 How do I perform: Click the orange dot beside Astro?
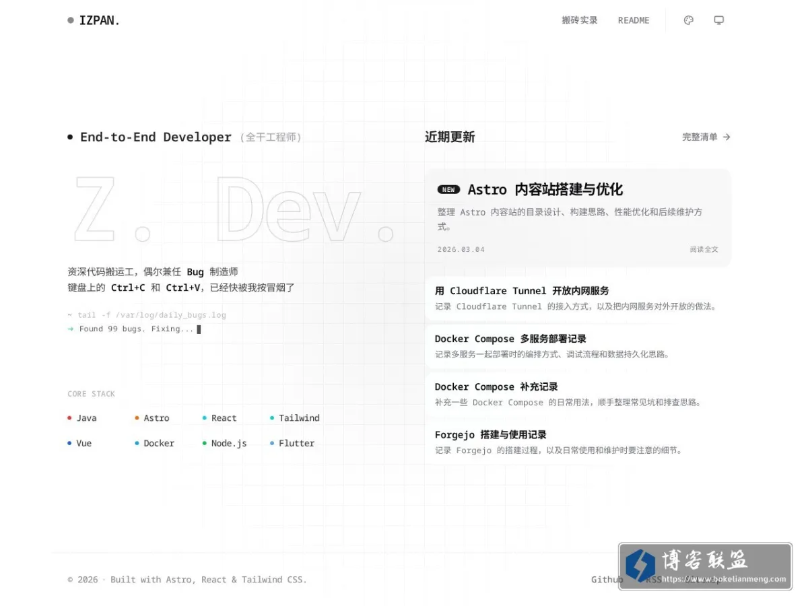coord(137,418)
